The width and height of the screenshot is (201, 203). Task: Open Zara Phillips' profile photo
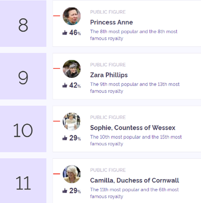coord(72,69)
